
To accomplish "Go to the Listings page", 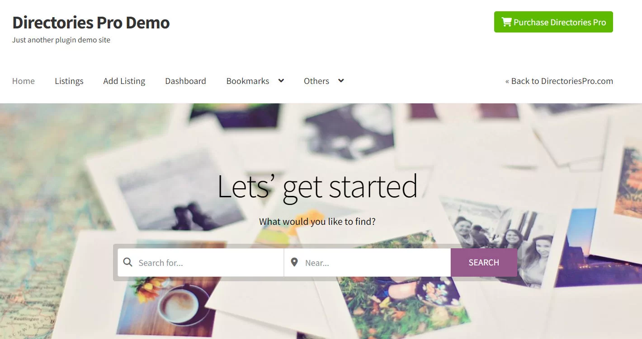I will pos(69,81).
